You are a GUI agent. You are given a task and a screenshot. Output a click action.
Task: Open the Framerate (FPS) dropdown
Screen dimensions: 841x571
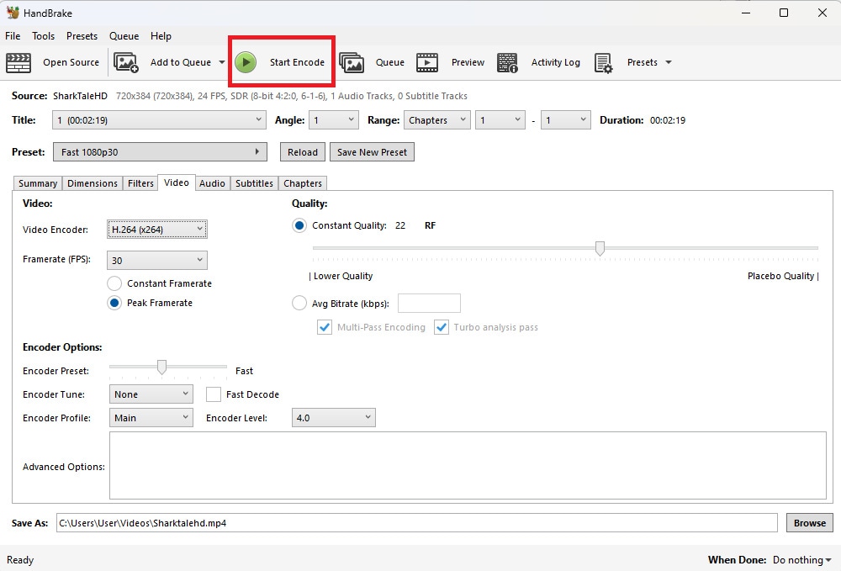click(x=157, y=261)
